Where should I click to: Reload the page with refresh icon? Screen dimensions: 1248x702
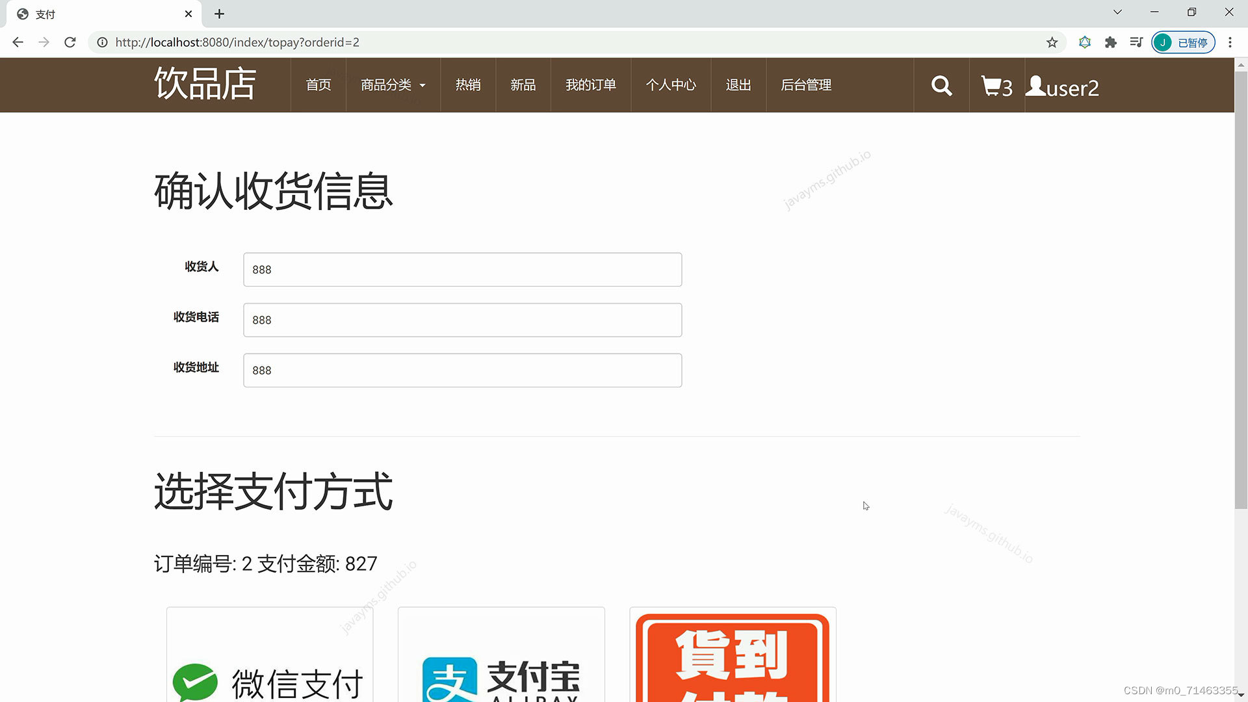point(70,42)
